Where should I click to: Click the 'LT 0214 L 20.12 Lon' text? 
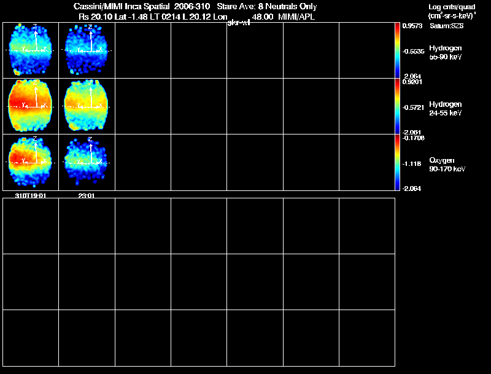tap(189, 17)
